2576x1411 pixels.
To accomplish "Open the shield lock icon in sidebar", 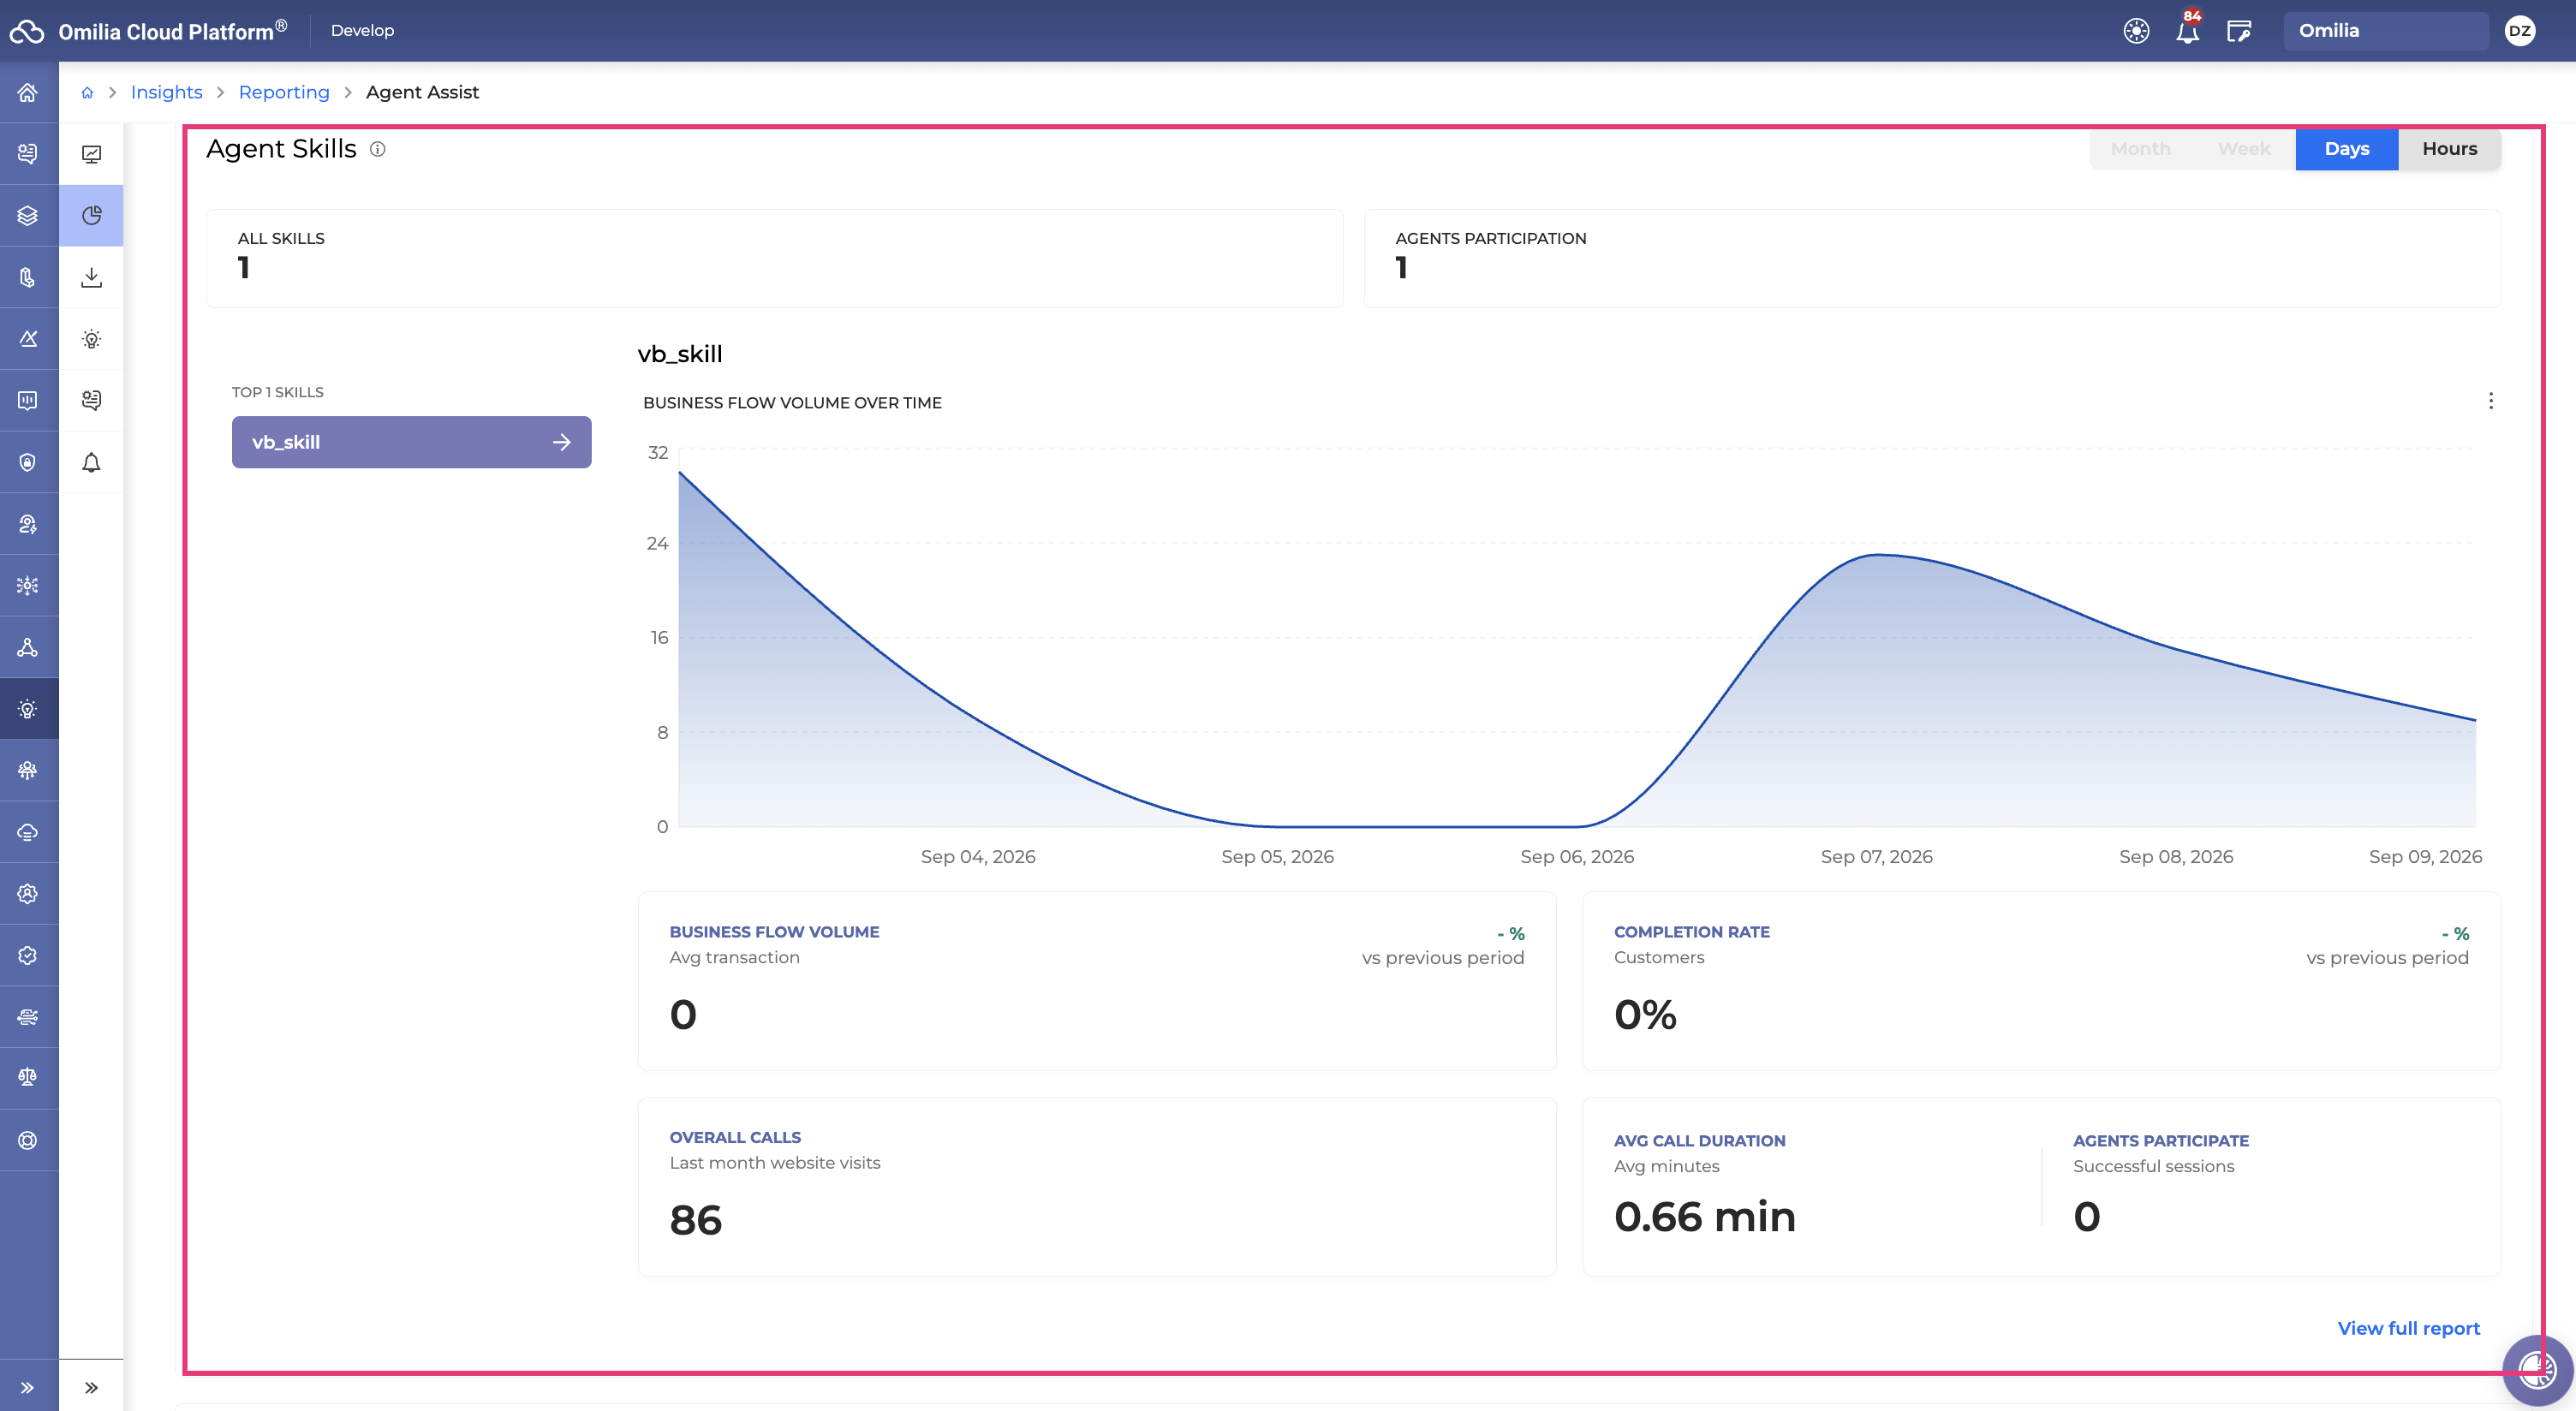I will pos(28,462).
